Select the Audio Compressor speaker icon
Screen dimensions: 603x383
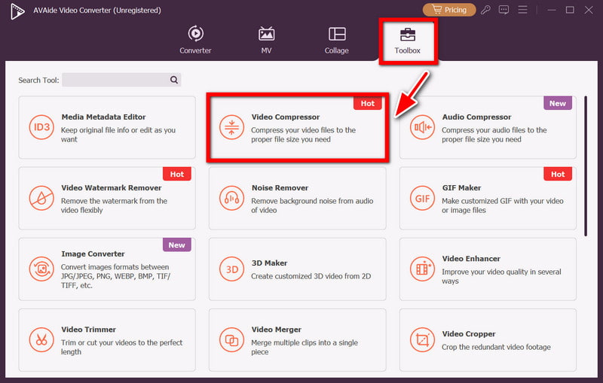(421, 127)
